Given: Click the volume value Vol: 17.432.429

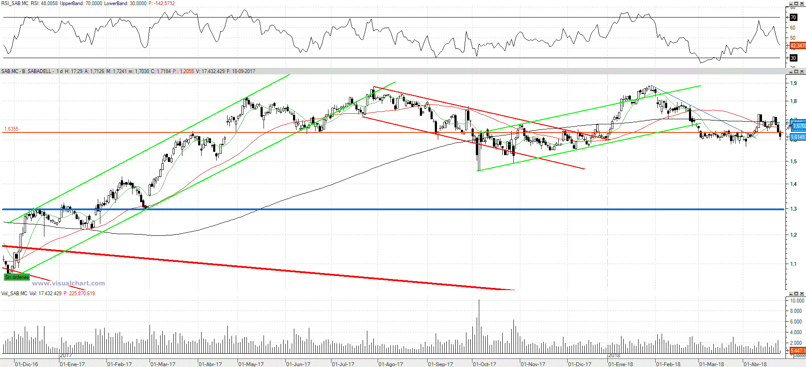Looking at the screenshot, I should click(45, 294).
